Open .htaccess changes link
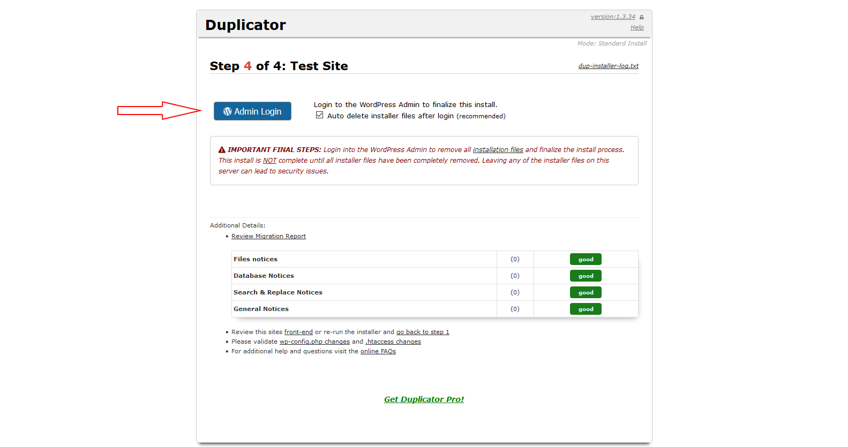 393,342
